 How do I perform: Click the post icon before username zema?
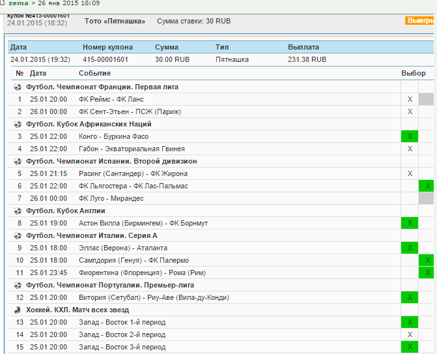(x=3, y=3)
